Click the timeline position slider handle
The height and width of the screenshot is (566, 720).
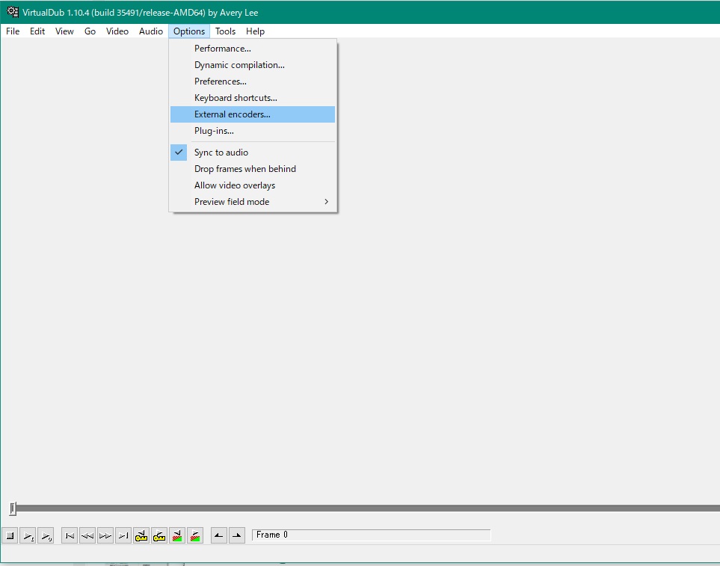[13, 508]
